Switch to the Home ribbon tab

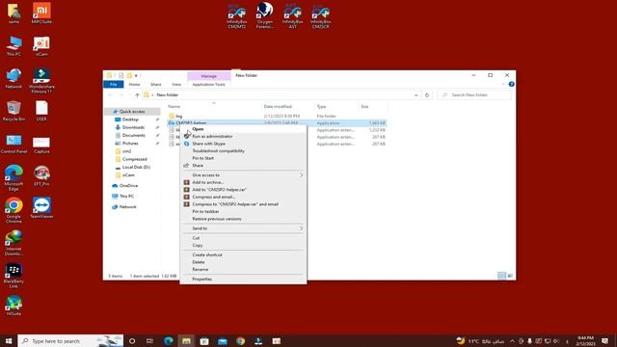[x=134, y=85]
